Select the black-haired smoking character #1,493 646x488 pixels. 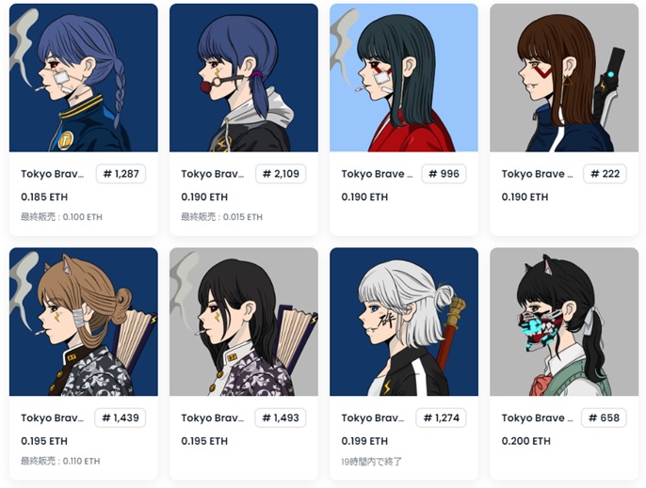point(244,322)
